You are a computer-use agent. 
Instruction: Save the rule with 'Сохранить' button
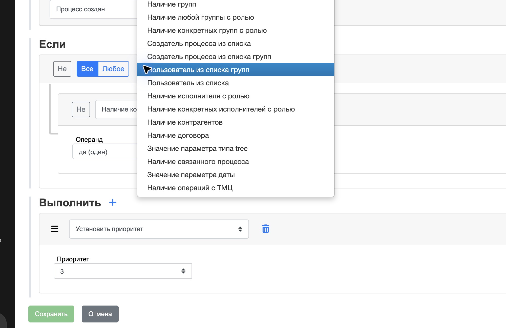51,314
